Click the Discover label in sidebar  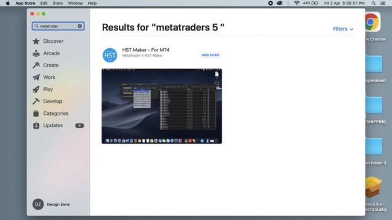[x=53, y=41]
